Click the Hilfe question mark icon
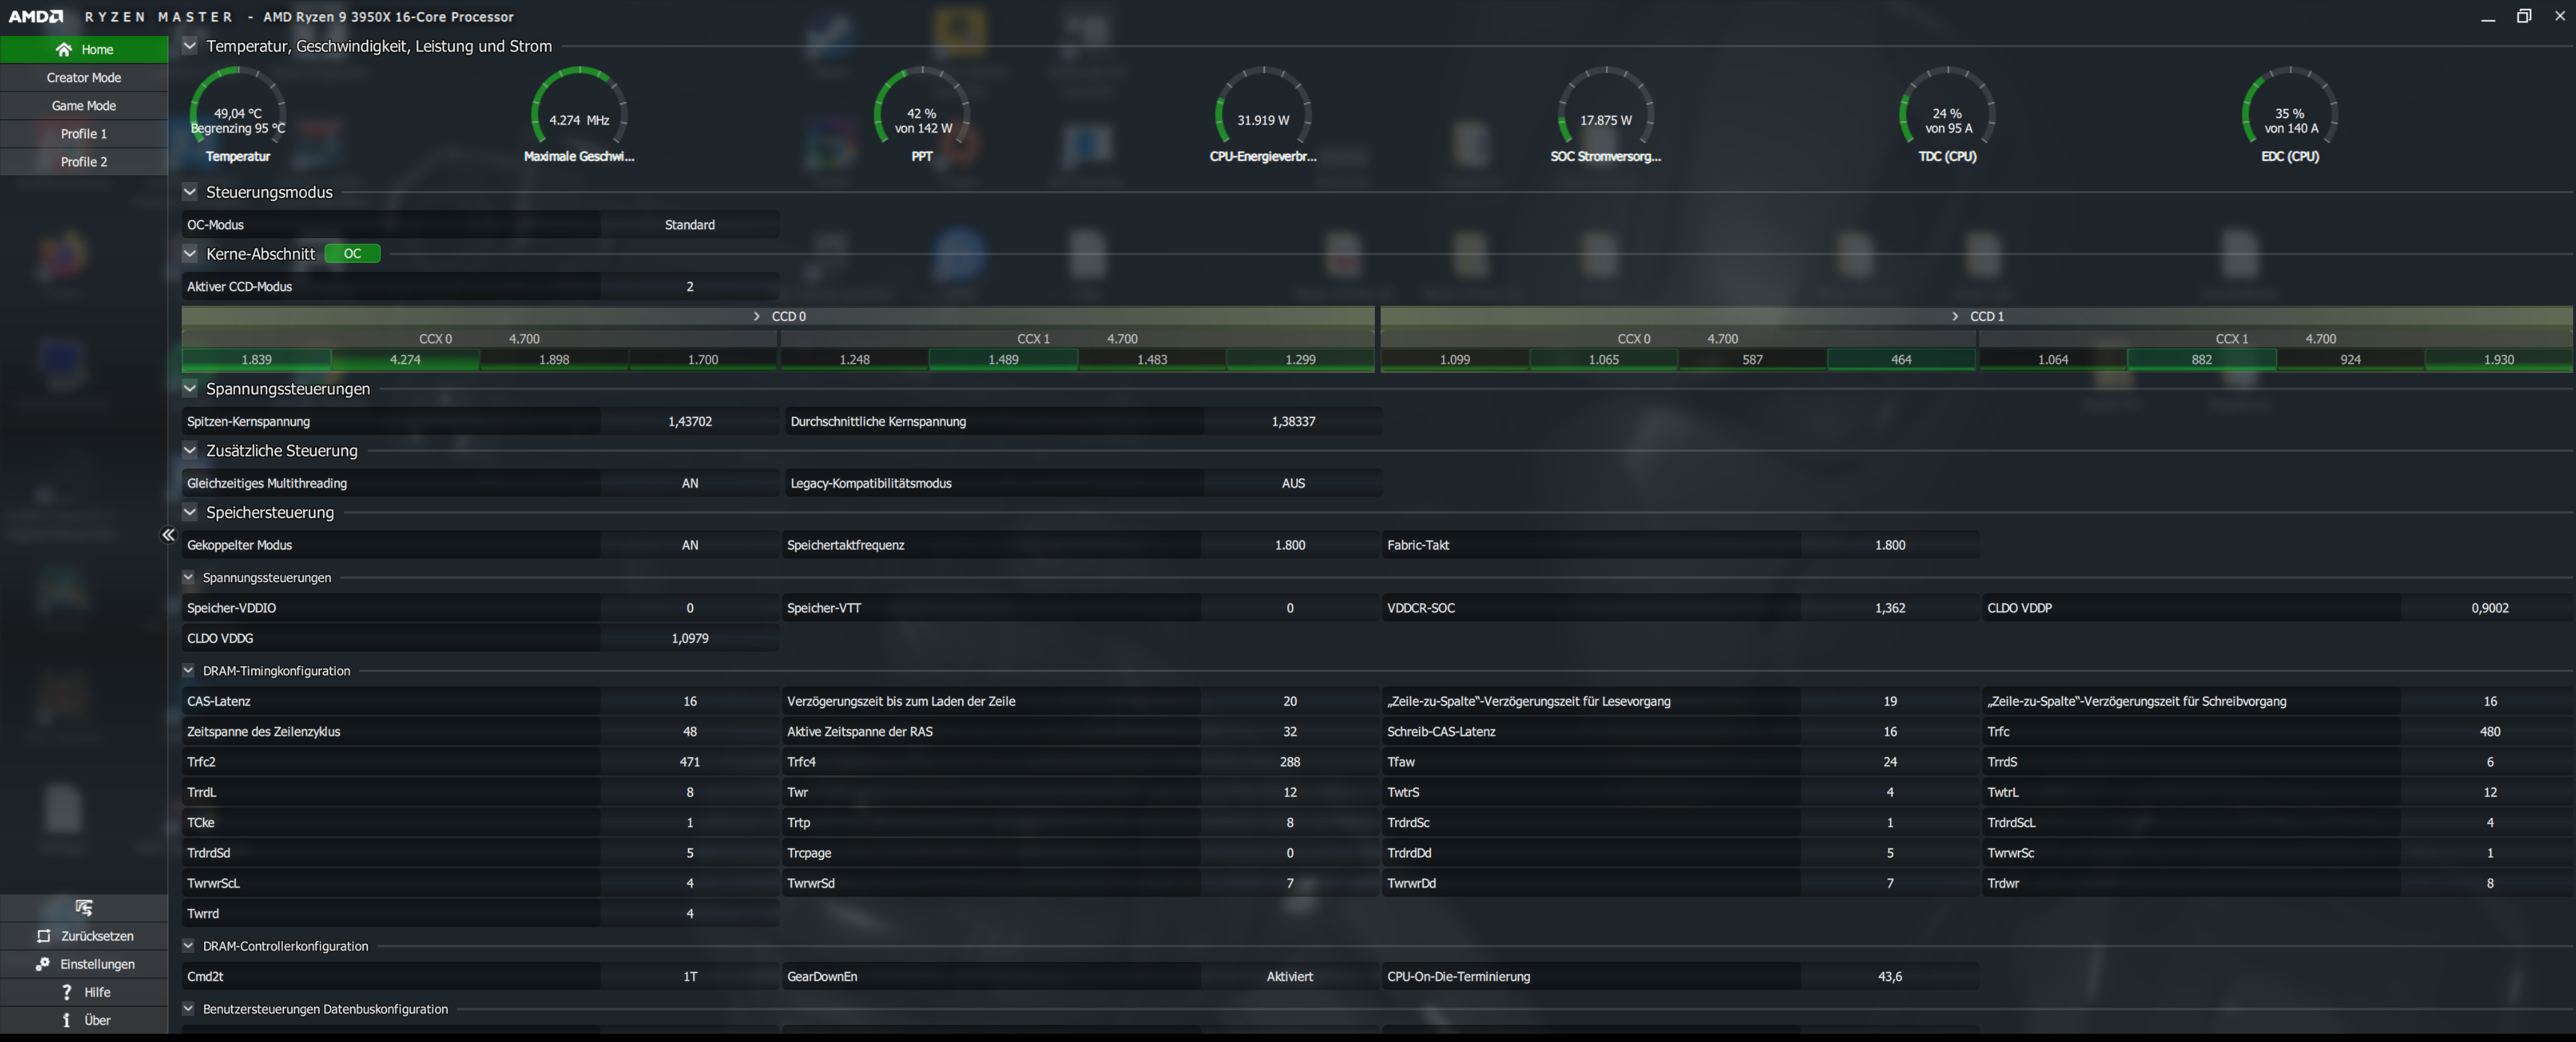2576x1042 pixels. pyautogui.click(x=66, y=992)
